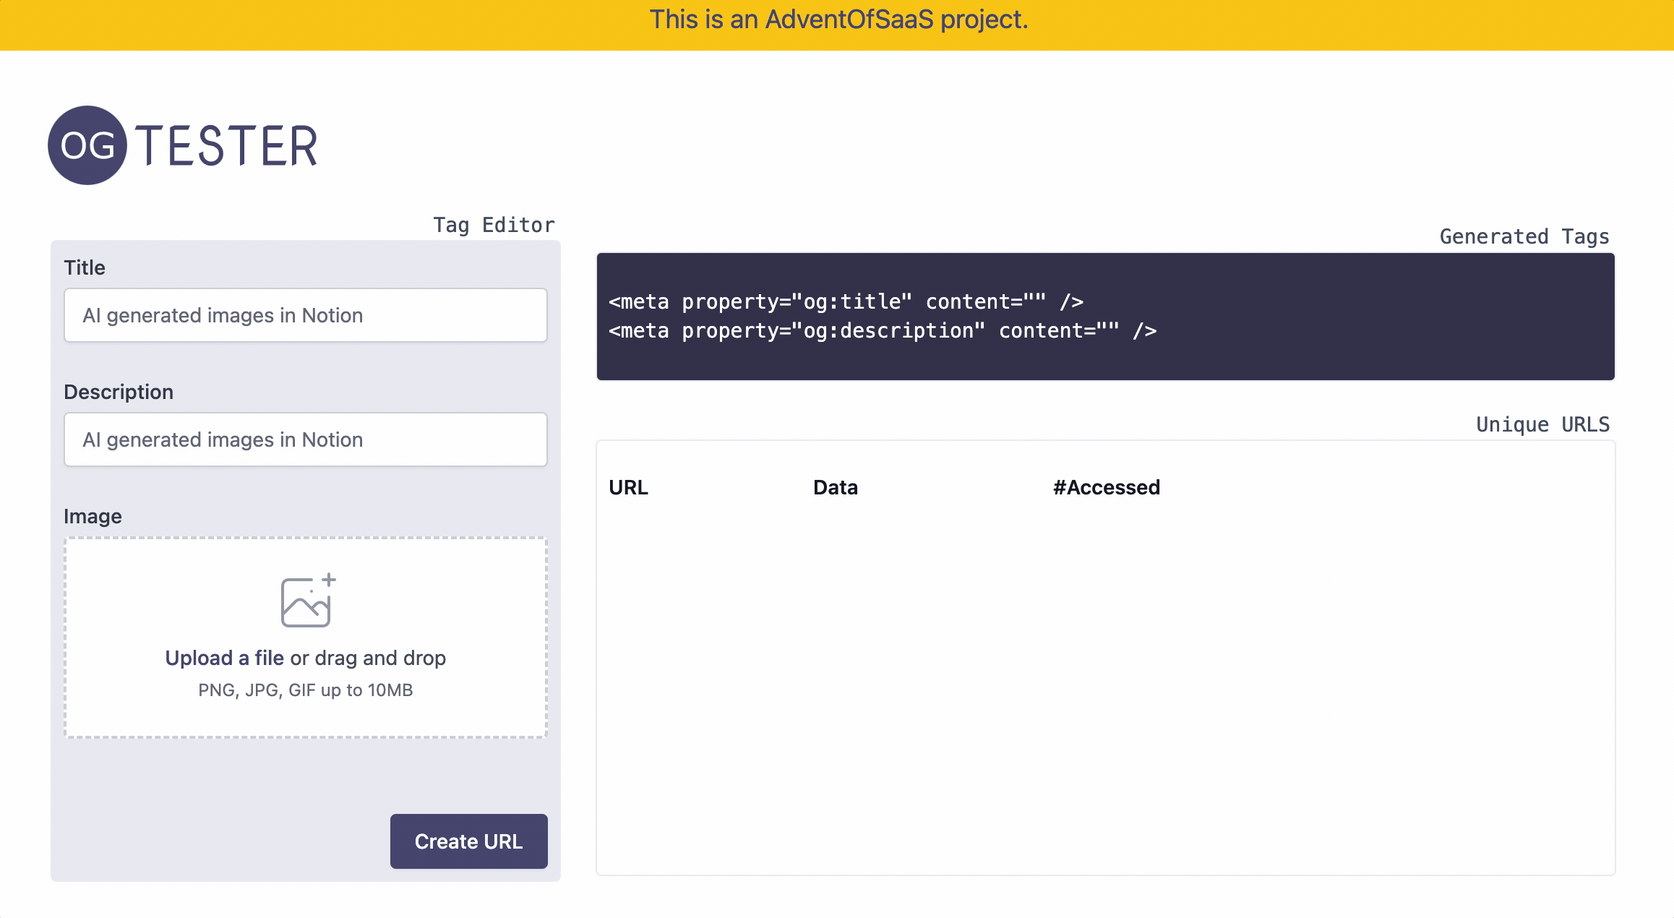Select the Tag Editor panel heading
This screenshot has height=918, width=1674.
(494, 225)
